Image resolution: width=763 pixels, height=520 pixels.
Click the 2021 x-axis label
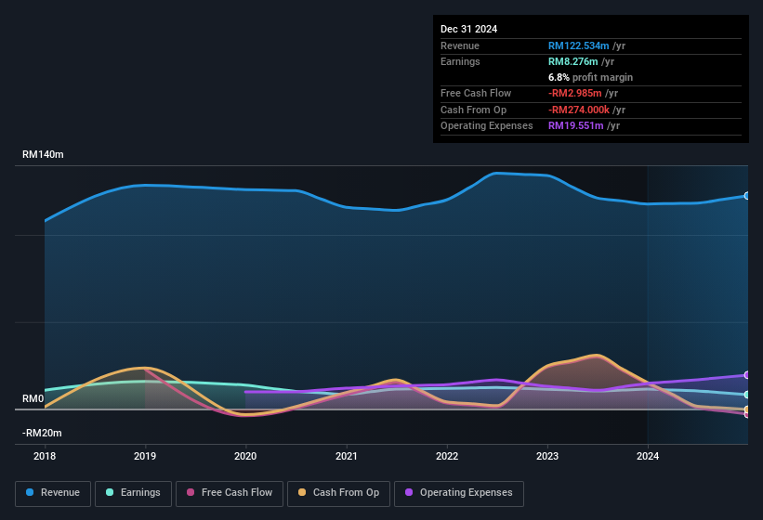[x=347, y=456]
